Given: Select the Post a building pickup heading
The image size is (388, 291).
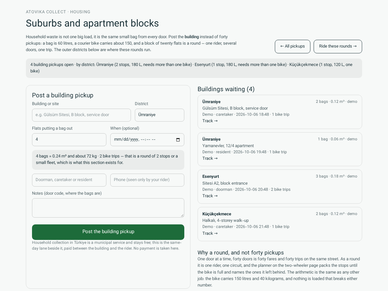Looking at the screenshot, I should click(x=63, y=95).
